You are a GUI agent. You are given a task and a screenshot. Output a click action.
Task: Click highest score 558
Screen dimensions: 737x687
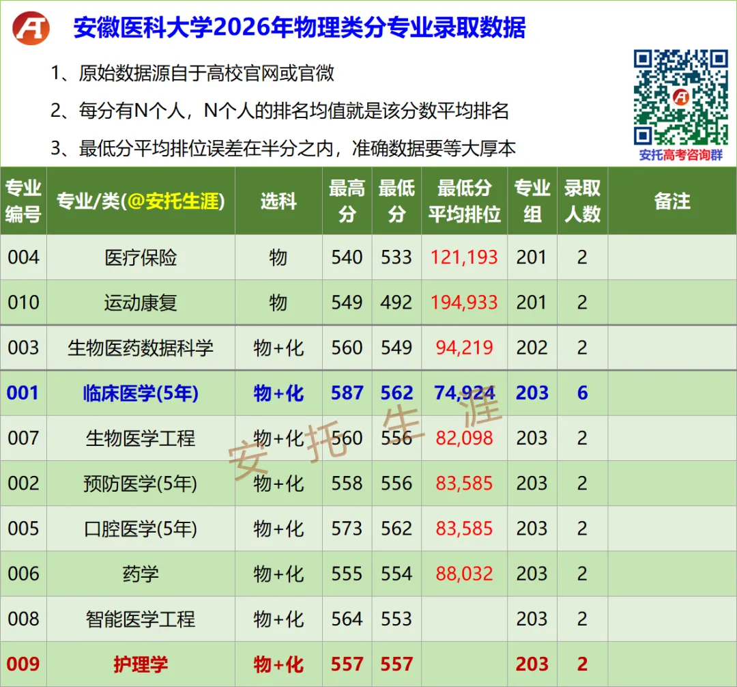[x=347, y=483]
